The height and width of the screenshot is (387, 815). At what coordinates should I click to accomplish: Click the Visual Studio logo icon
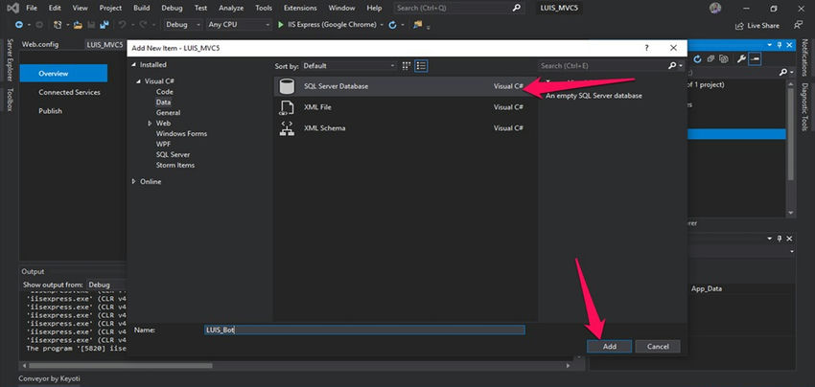point(13,8)
